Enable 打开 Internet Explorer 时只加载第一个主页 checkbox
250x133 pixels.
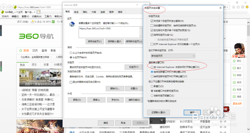coord(152,44)
